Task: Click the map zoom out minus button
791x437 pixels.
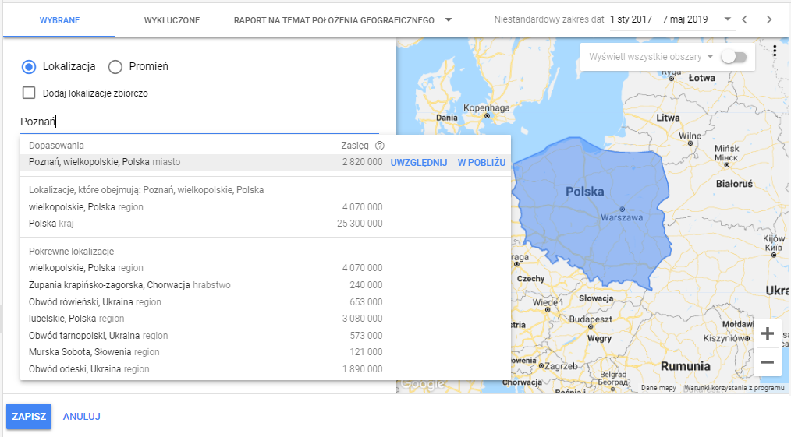Action: [x=767, y=362]
